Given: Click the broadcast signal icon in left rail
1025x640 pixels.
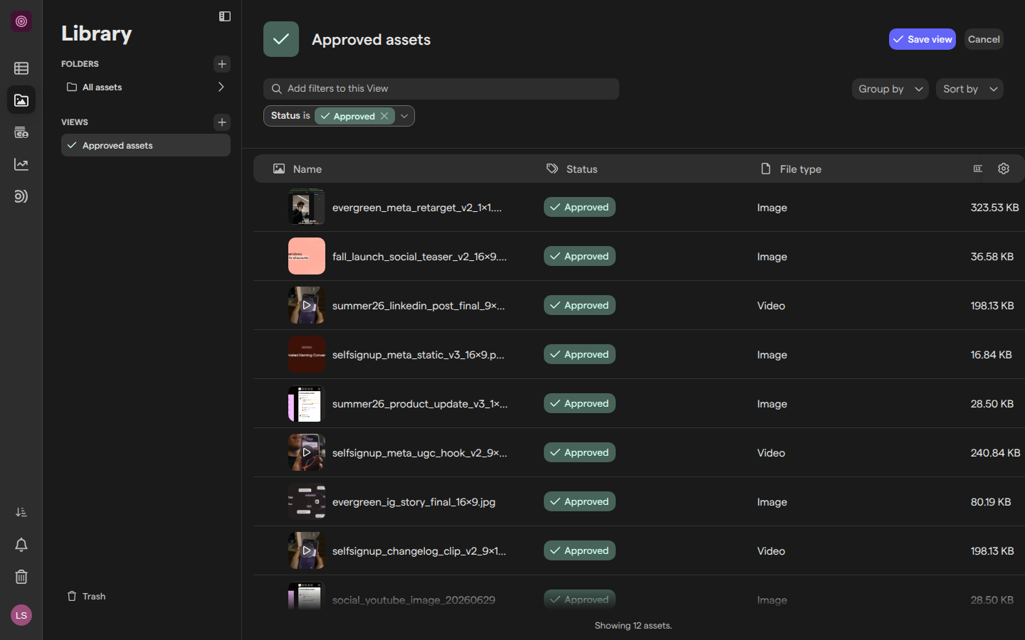Looking at the screenshot, I should pos(21,196).
